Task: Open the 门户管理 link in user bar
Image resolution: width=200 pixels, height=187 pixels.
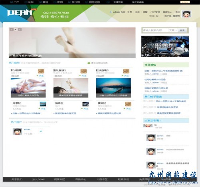Action: [x=155, y=12]
